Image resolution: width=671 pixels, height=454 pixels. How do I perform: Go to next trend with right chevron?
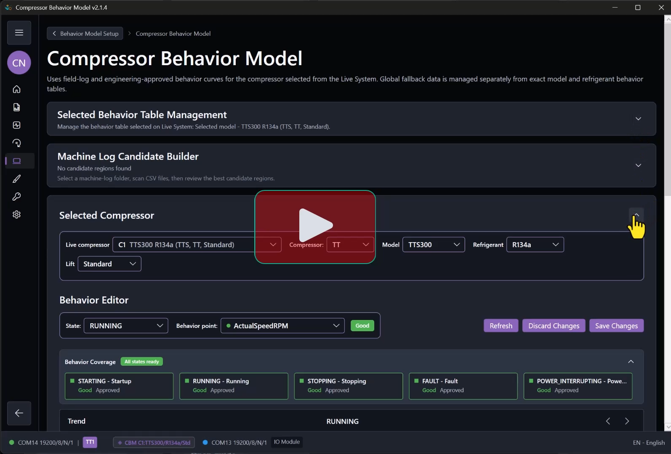pyautogui.click(x=627, y=421)
